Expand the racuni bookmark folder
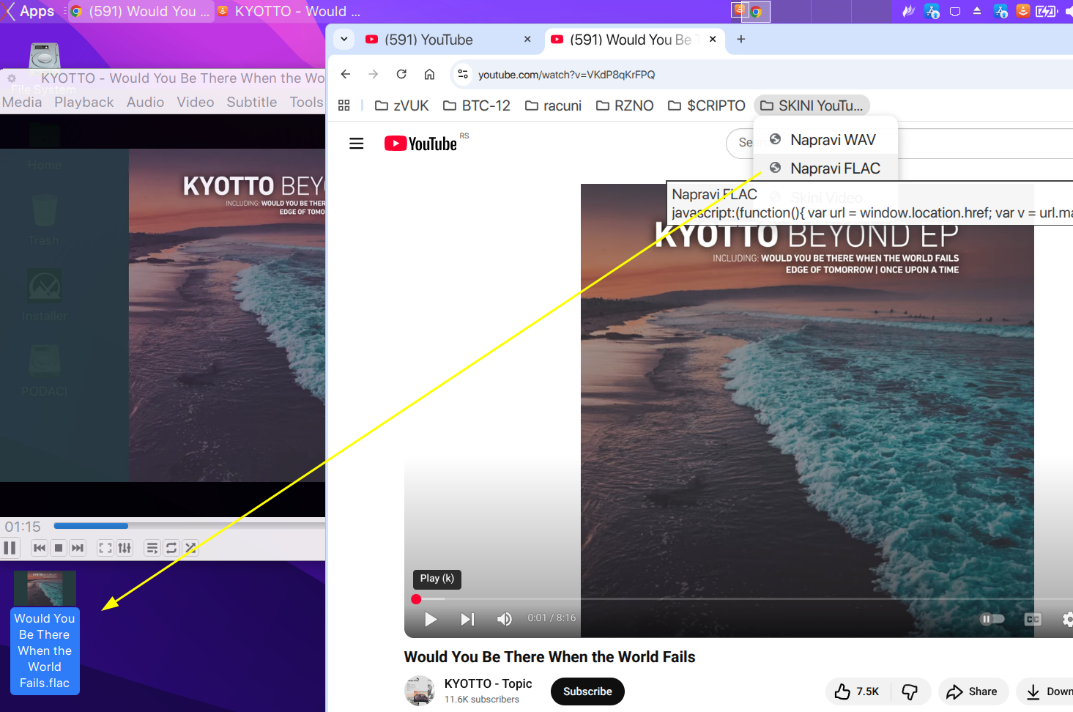This screenshot has height=712, width=1073. (554, 105)
